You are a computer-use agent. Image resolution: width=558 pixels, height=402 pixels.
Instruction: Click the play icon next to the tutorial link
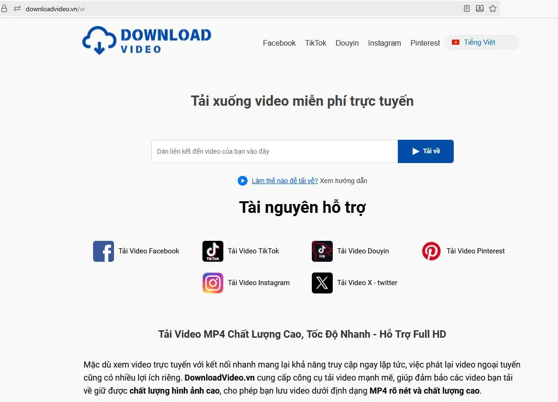[242, 181]
